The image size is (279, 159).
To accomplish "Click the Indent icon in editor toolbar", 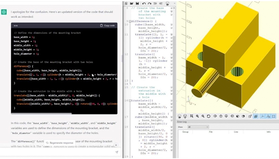I will point(161,3).
